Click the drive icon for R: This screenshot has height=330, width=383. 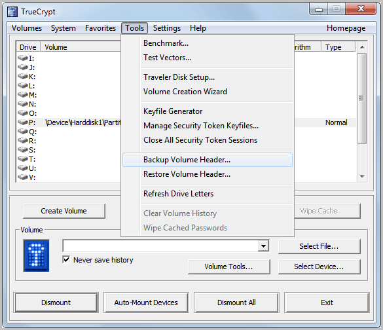[23, 141]
